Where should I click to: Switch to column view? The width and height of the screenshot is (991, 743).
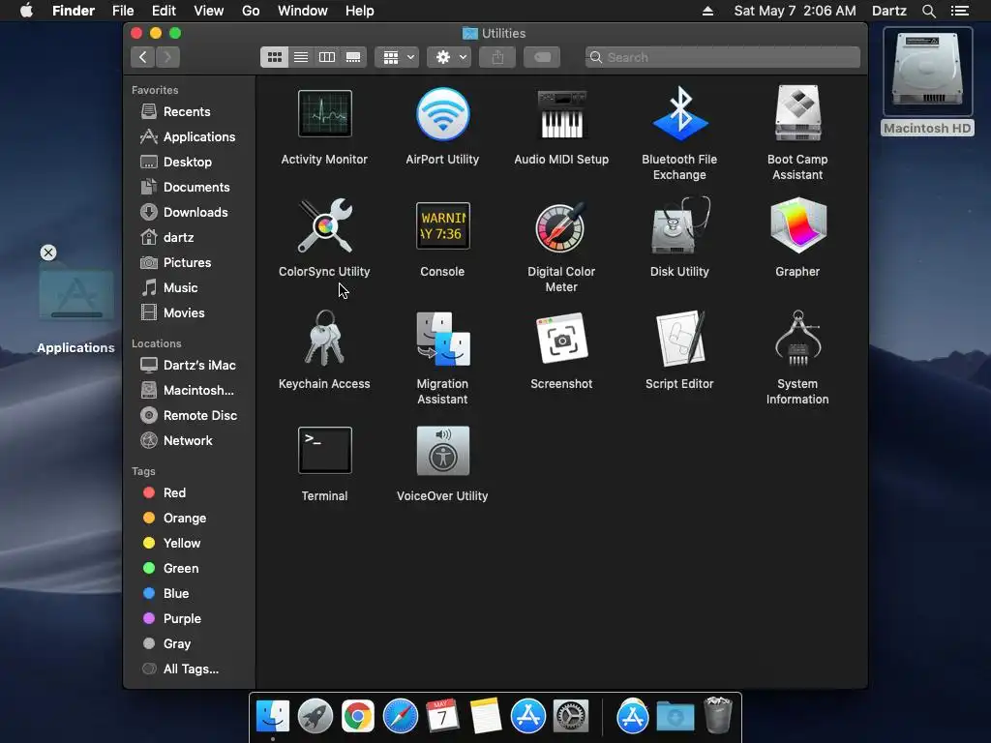327,57
